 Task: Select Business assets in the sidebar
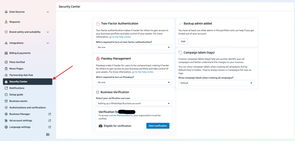(x=18, y=101)
